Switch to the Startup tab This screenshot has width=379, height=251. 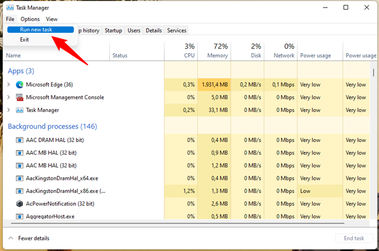pos(113,31)
